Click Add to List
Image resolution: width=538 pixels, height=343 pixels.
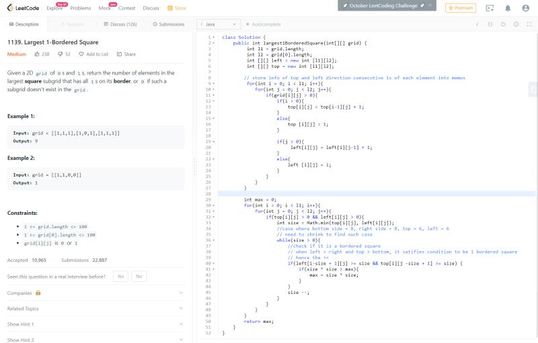click(93, 54)
